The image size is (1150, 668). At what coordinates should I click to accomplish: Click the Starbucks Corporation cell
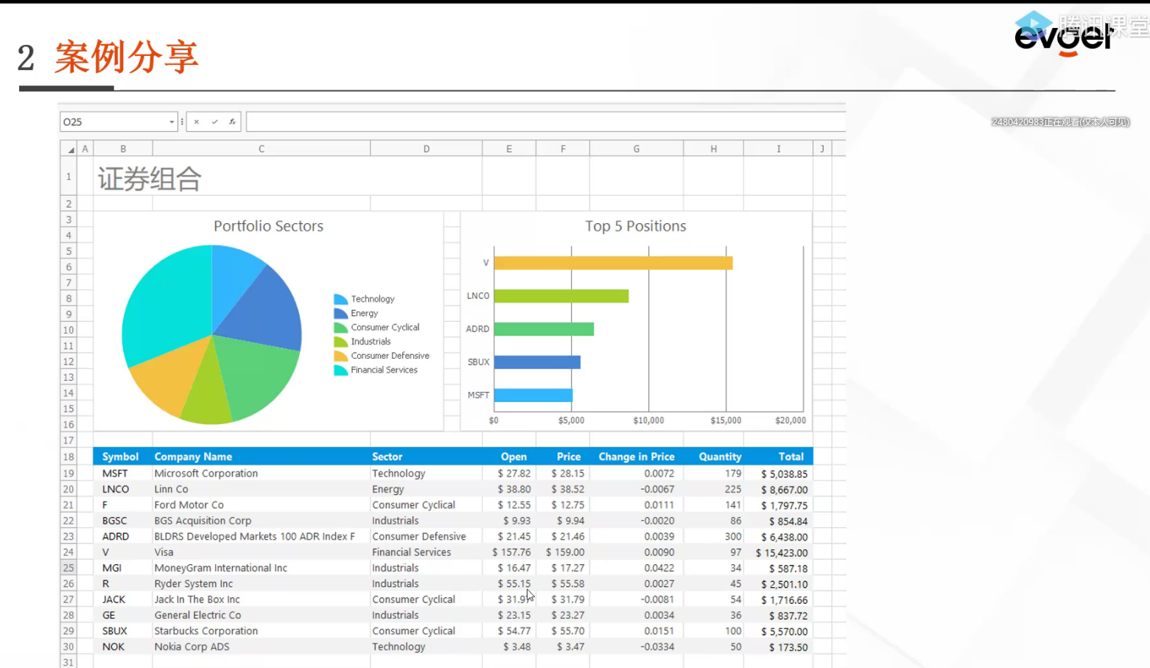coord(262,631)
